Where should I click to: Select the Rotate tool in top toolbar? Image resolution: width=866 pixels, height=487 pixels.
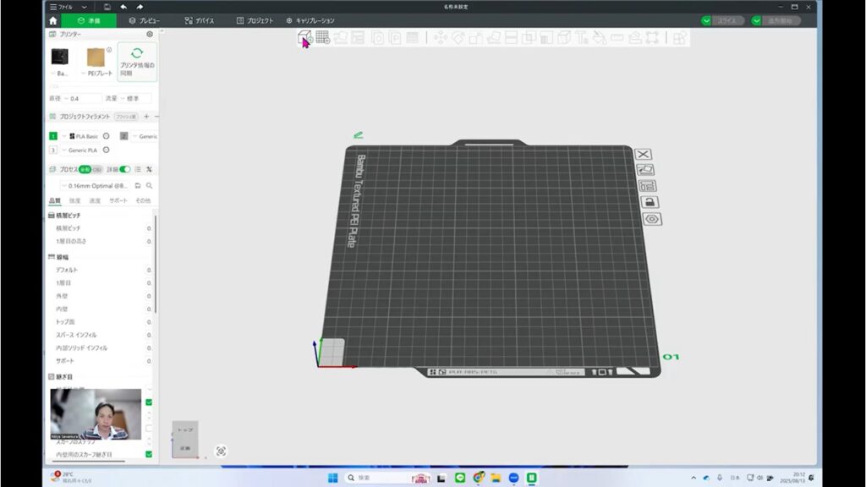click(458, 37)
